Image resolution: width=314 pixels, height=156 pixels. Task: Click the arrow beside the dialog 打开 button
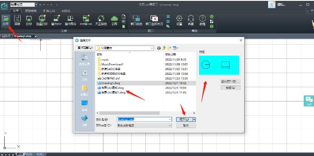pyautogui.click(x=194, y=119)
